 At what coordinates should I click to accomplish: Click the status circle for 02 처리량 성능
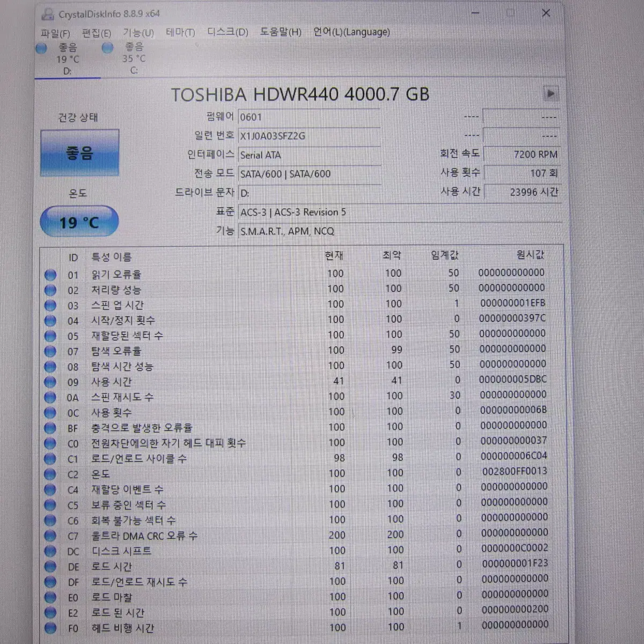(x=50, y=290)
